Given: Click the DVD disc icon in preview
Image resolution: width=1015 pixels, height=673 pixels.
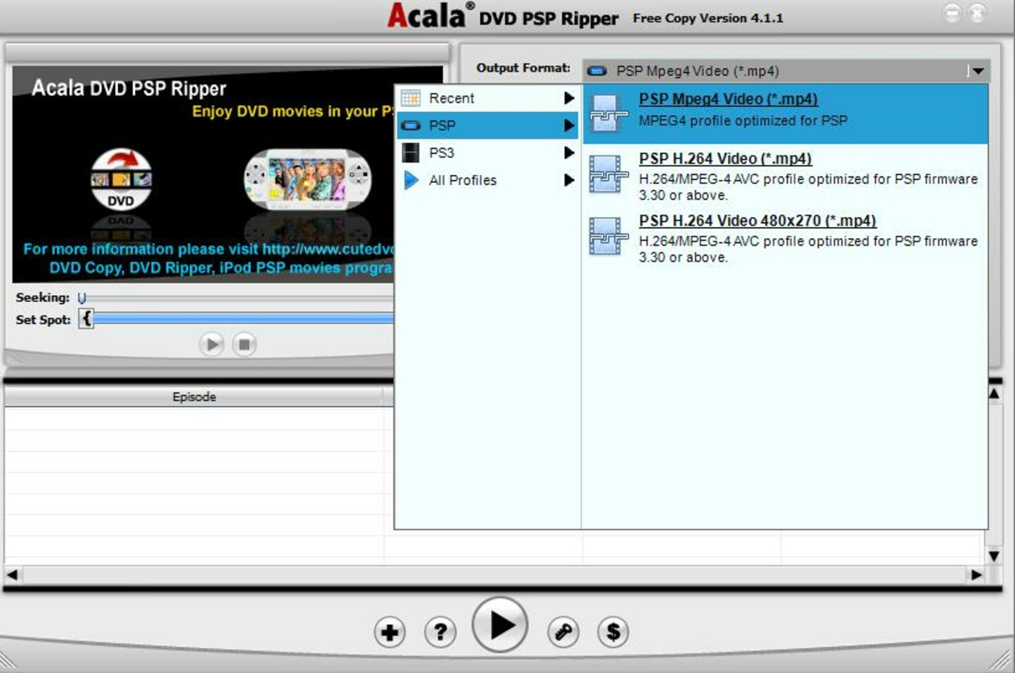Looking at the screenshot, I should tap(121, 178).
